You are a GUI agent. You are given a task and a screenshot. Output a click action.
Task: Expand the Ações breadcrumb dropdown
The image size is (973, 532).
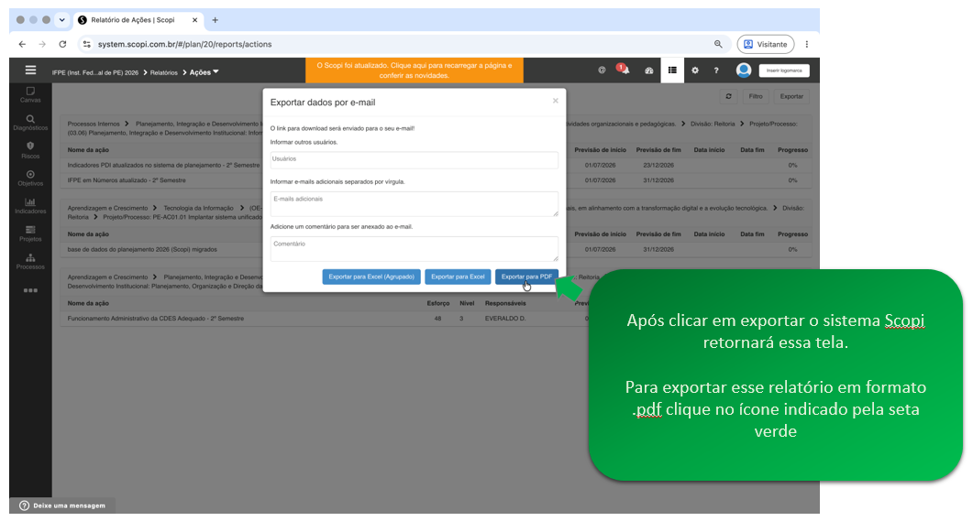point(205,72)
